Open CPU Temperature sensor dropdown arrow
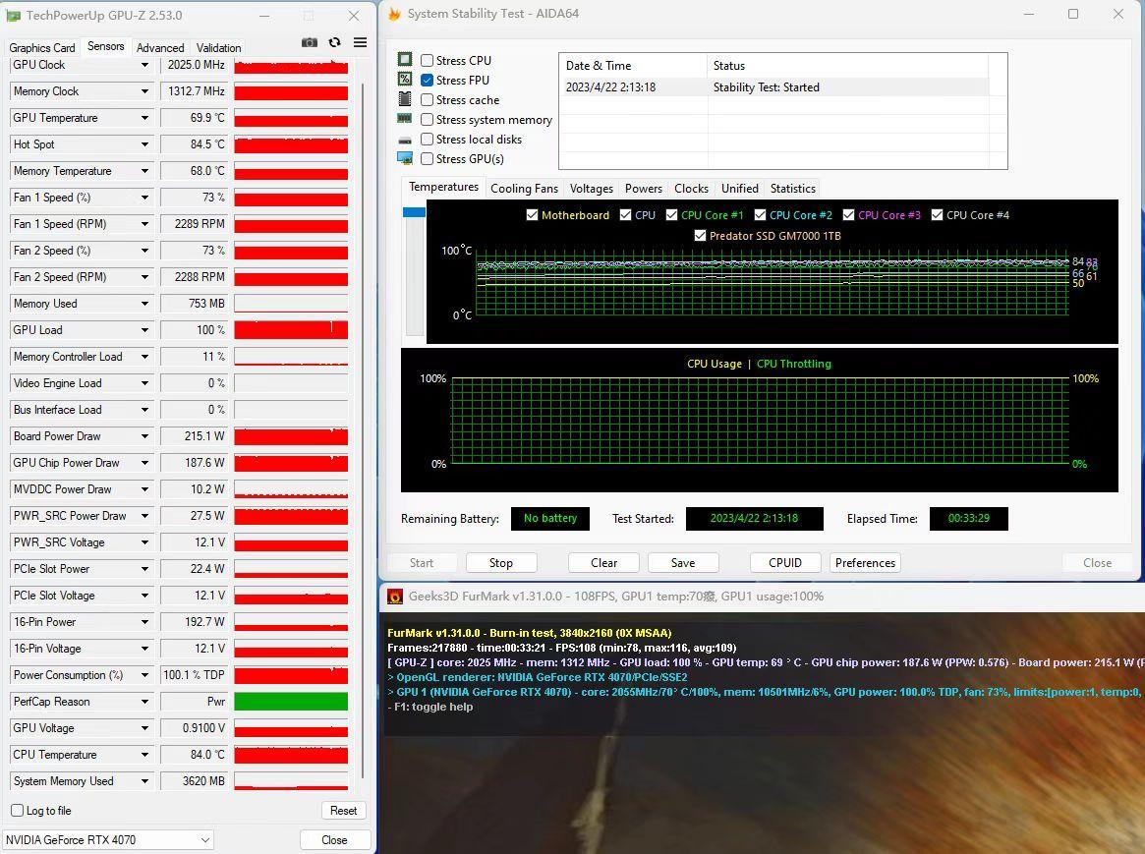The height and width of the screenshot is (854, 1145). (x=144, y=755)
